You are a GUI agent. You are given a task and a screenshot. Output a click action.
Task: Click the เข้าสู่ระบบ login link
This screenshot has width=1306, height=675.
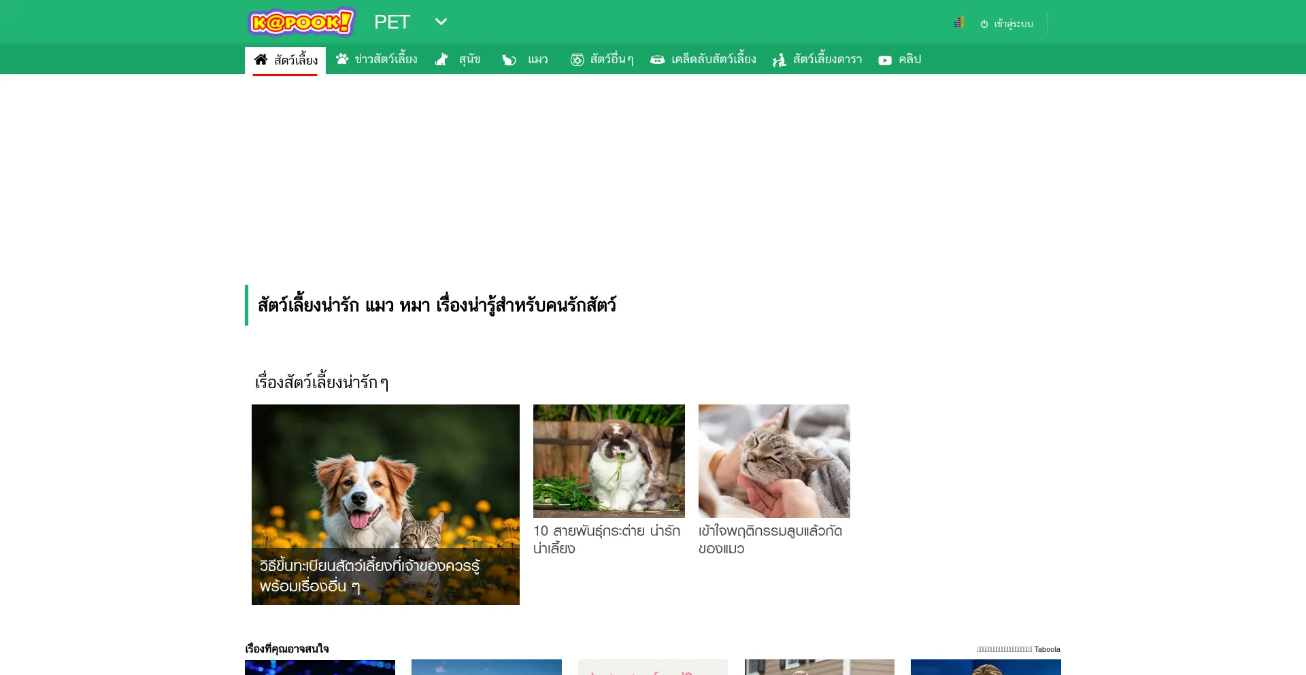1011,23
